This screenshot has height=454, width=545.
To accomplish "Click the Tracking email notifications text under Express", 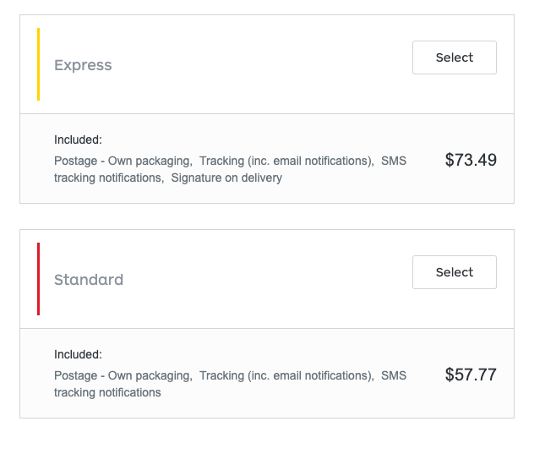I will (286, 161).
